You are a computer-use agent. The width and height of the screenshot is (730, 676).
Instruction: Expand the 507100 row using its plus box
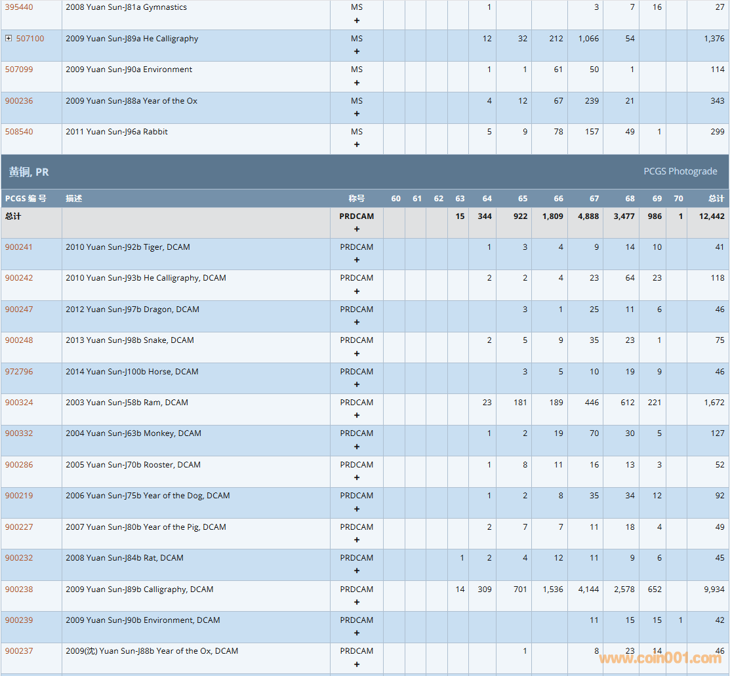9,39
